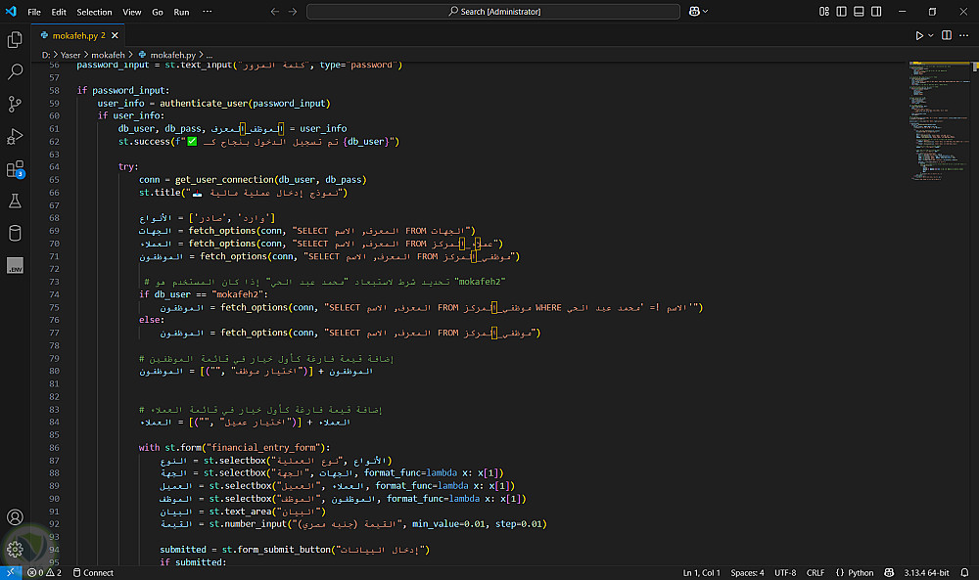Open the Search view in activity bar

[15, 72]
